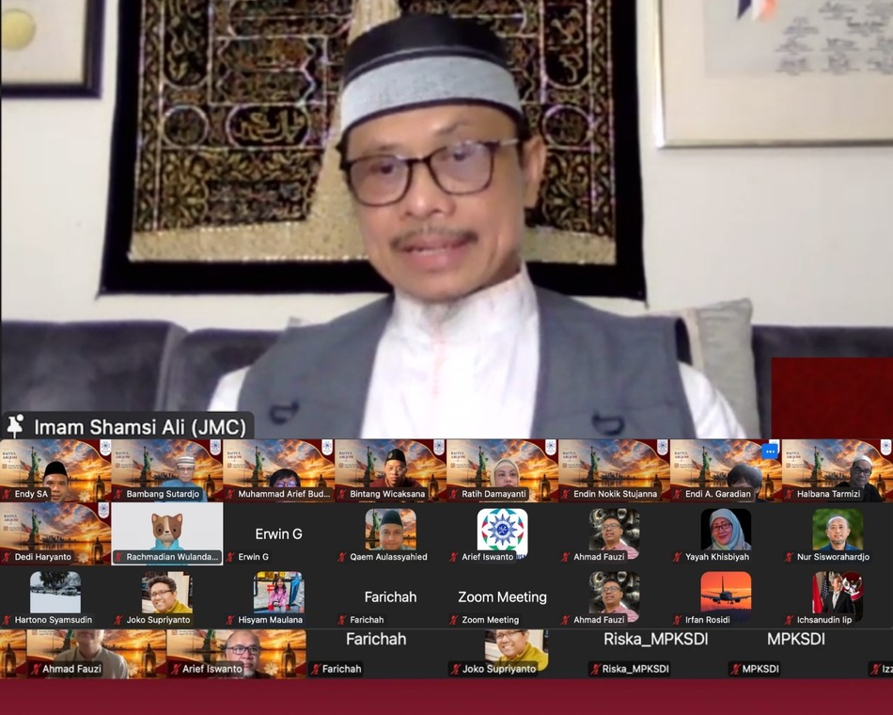Select Hisyam Maulana's profile picture
The width and height of the screenshot is (893, 715).
(x=279, y=592)
